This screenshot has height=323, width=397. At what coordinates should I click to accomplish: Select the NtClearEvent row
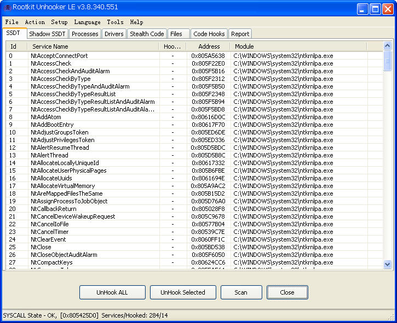194,239
